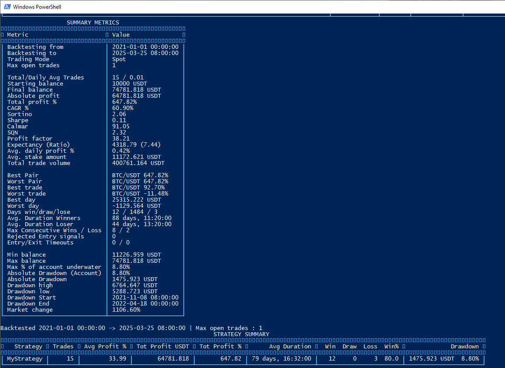Click the Value column header
Image resolution: width=505 pixels, height=368 pixels.
click(x=121, y=35)
